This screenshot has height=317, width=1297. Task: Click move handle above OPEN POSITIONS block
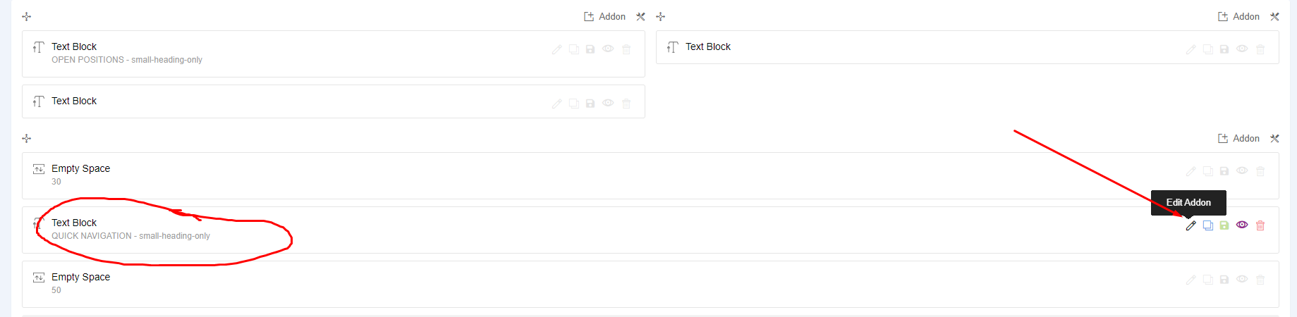pos(27,16)
